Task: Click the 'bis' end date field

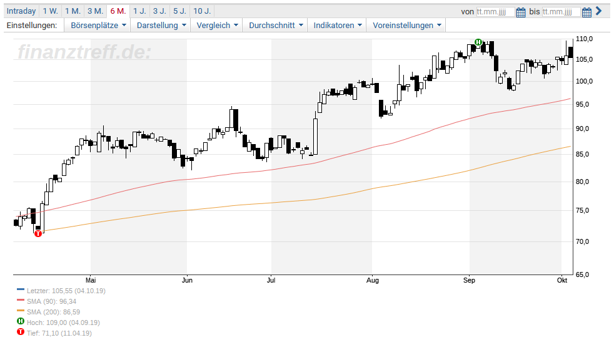Action: click(x=561, y=12)
